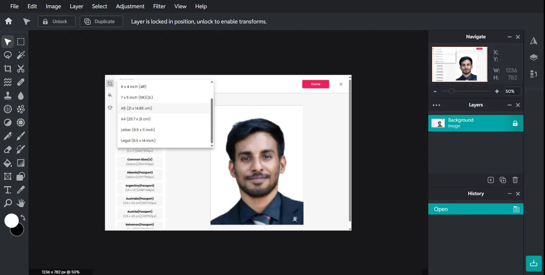Viewport: 545px width, 275px height.
Task: Open the Select menu
Action: pos(100,6)
